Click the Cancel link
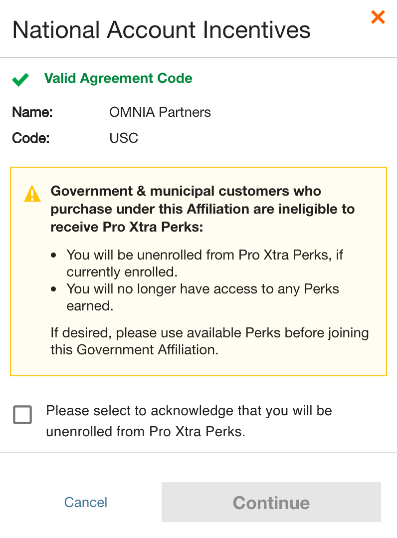Image resolution: width=397 pixels, height=538 pixels. tap(86, 502)
